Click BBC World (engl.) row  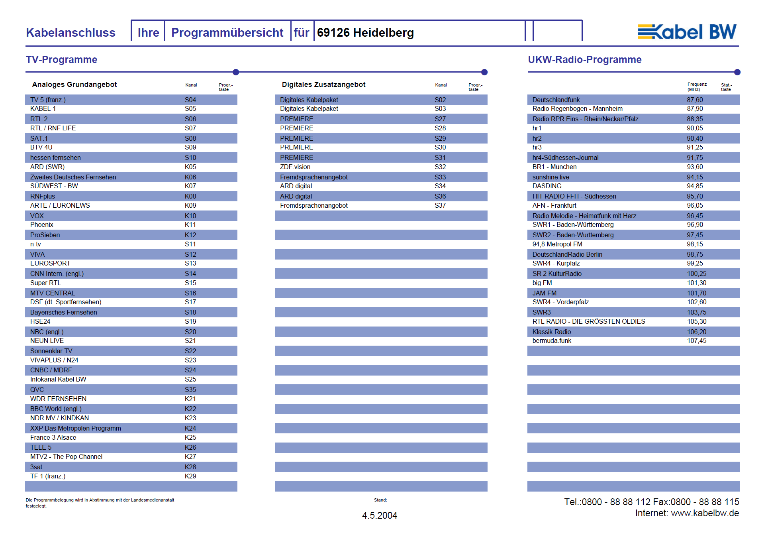click(131, 409)
